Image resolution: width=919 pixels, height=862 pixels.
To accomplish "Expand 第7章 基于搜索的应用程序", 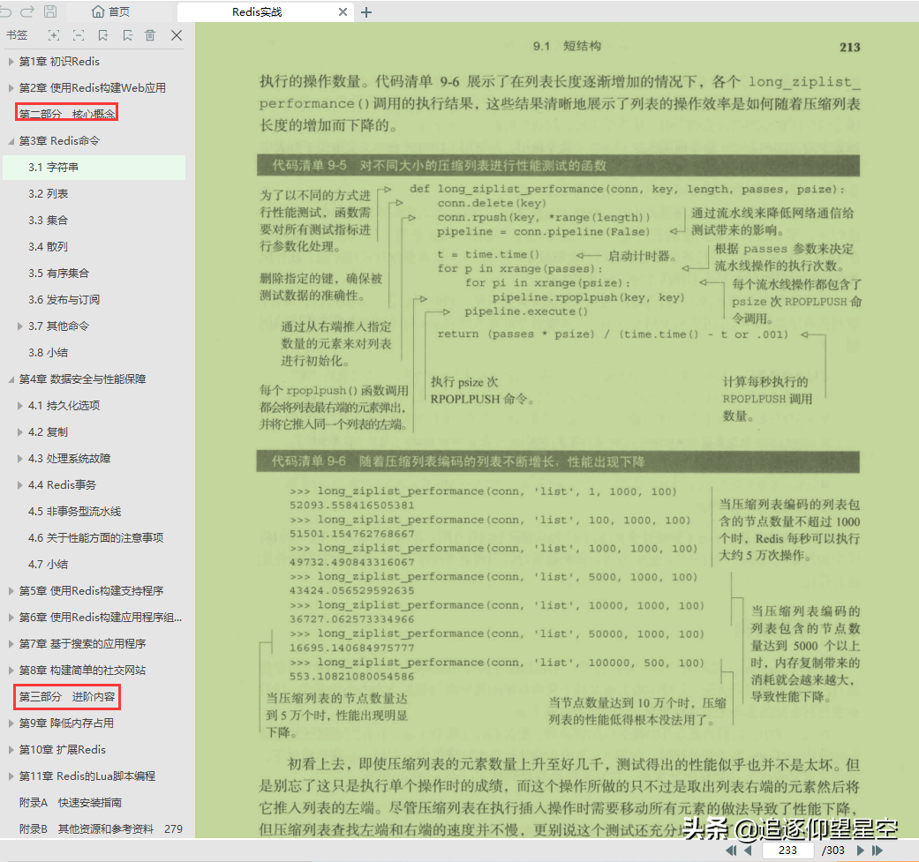I will pyautogui.click(x=11, y=643).
